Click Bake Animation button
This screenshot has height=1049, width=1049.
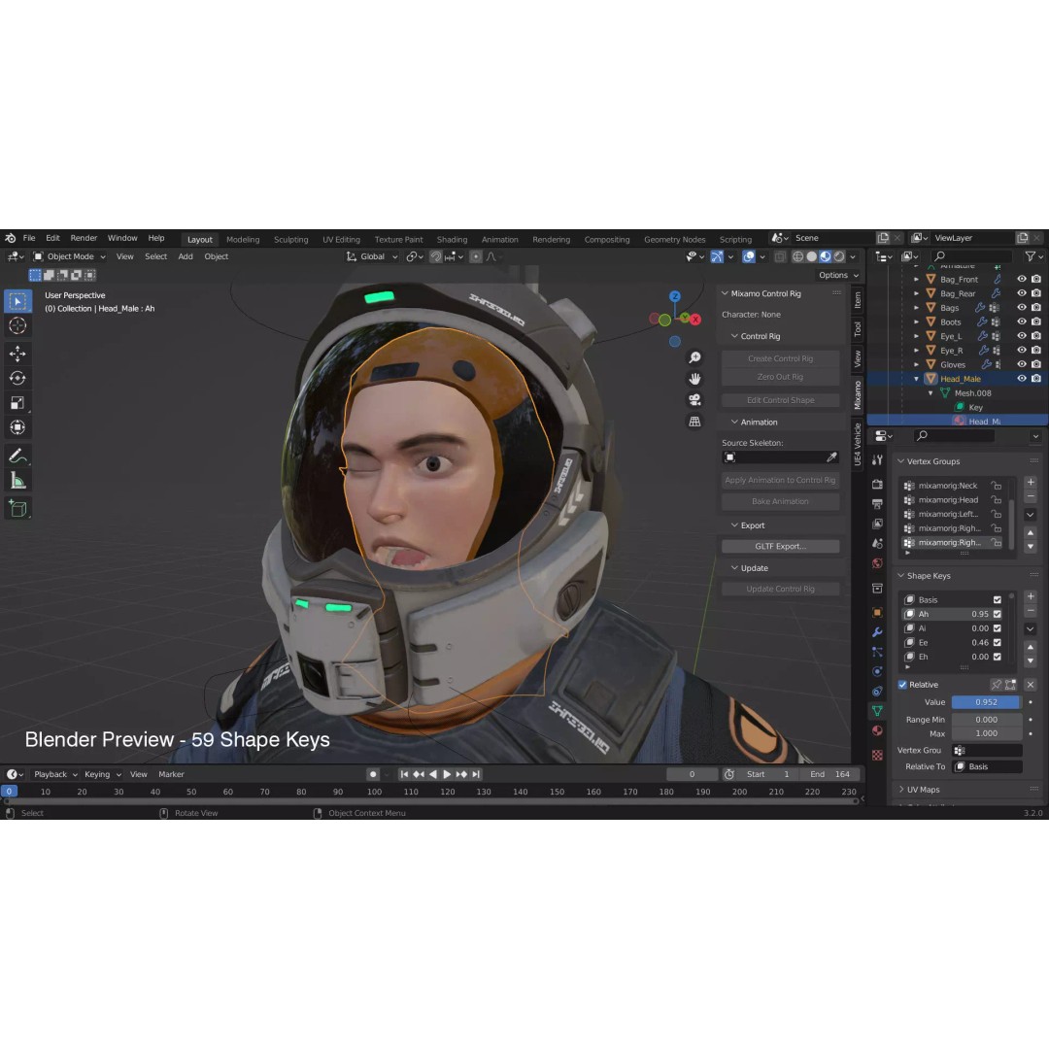click(781, 502)
